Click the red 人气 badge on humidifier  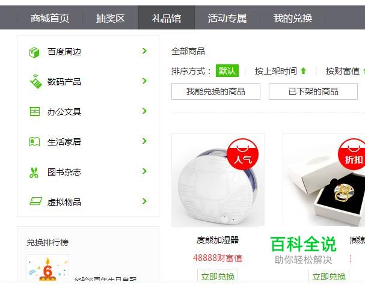(x=243, y=154)
